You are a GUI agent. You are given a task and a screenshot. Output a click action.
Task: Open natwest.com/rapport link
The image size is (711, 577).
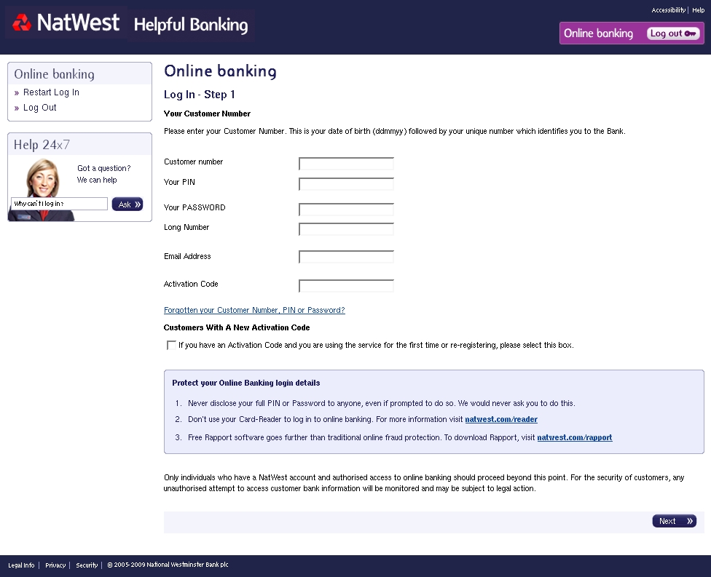[x=575, y=437]
